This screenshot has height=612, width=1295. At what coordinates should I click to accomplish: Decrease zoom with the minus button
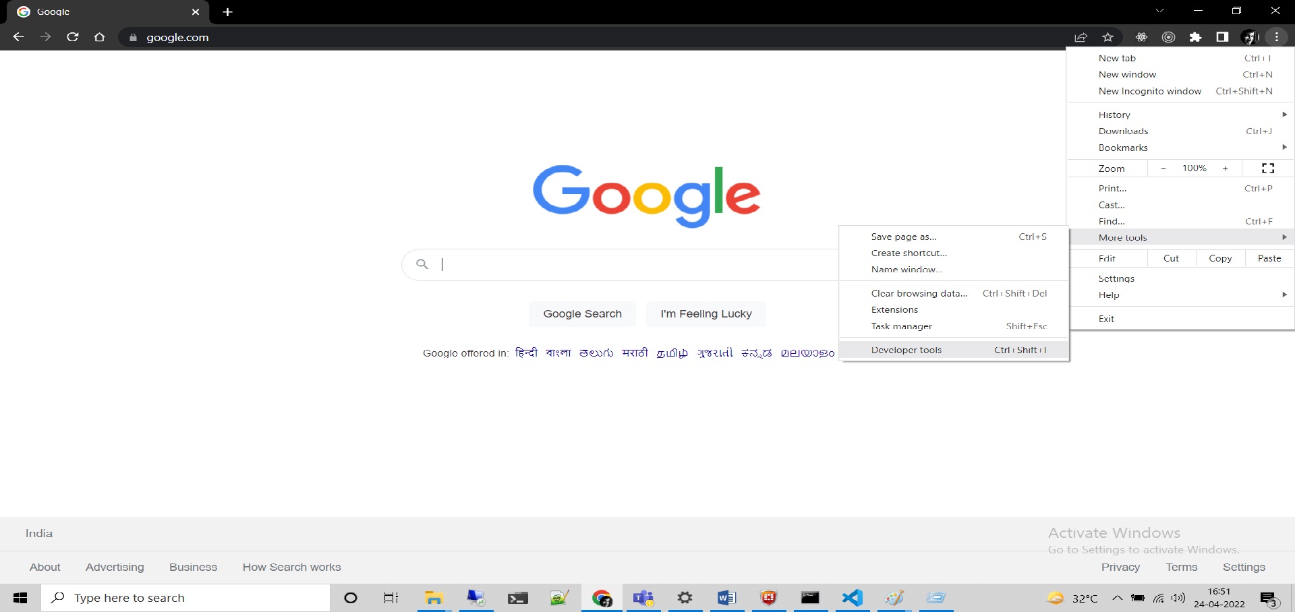(x=1163, y=169)
